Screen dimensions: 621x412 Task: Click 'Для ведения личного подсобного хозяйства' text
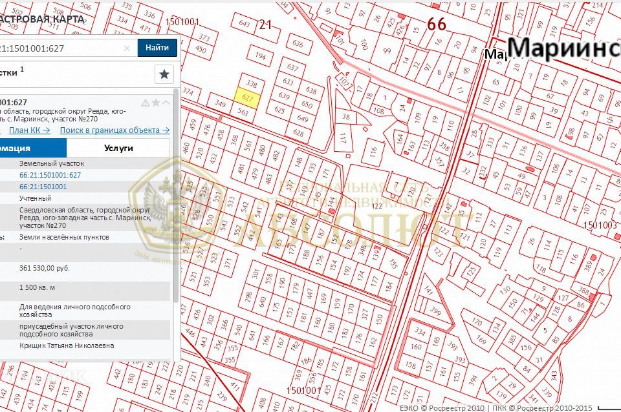pyautogui.click(x=75, y=311)
